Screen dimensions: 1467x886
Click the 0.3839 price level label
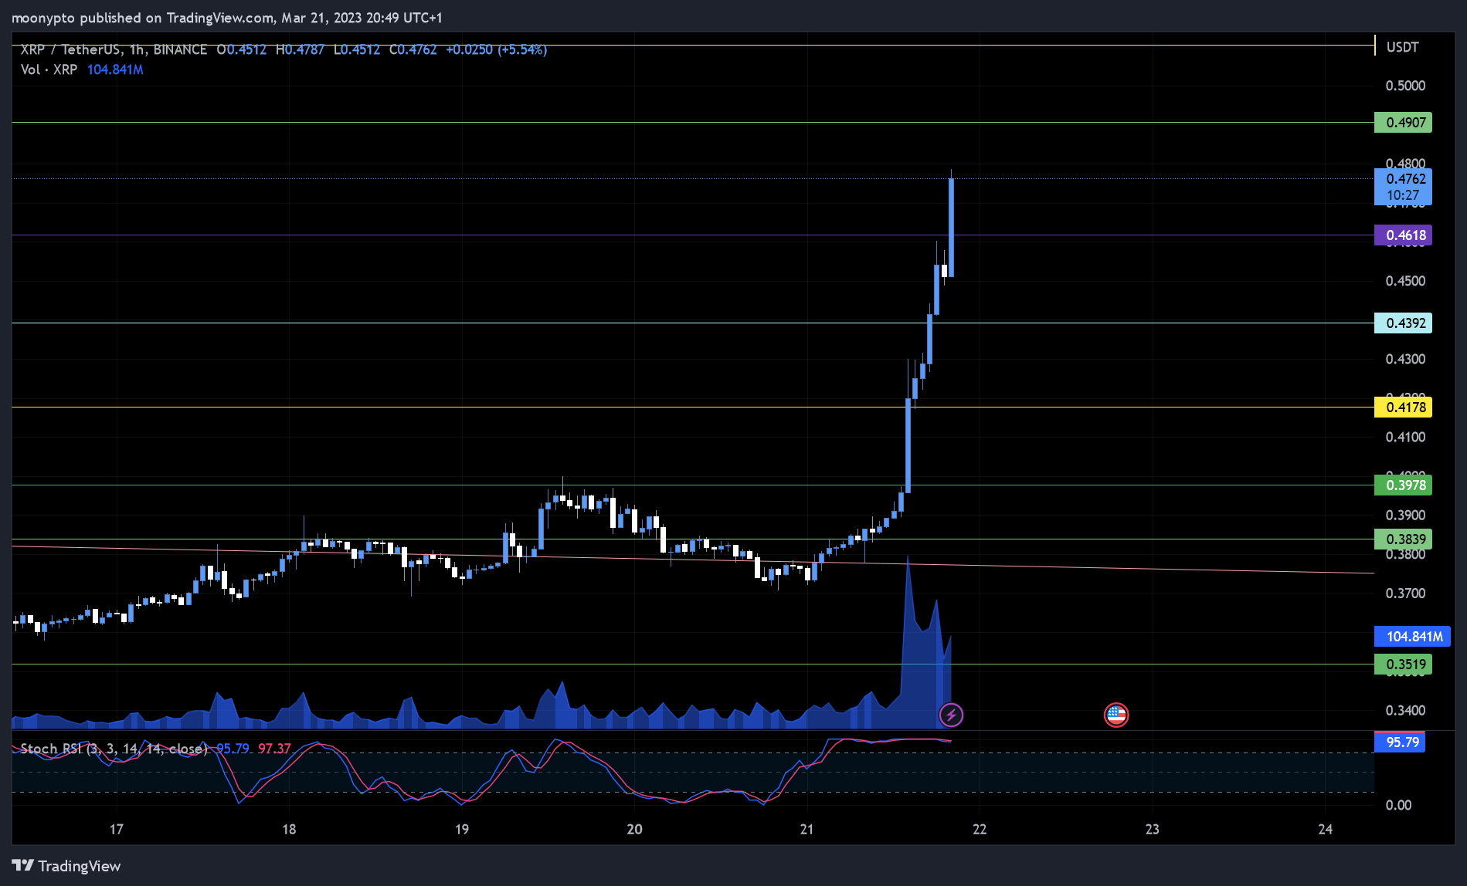(x=1403, y=539)
